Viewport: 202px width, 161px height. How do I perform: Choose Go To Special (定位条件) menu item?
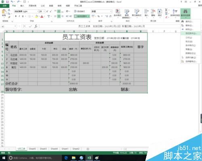(191, 33)
